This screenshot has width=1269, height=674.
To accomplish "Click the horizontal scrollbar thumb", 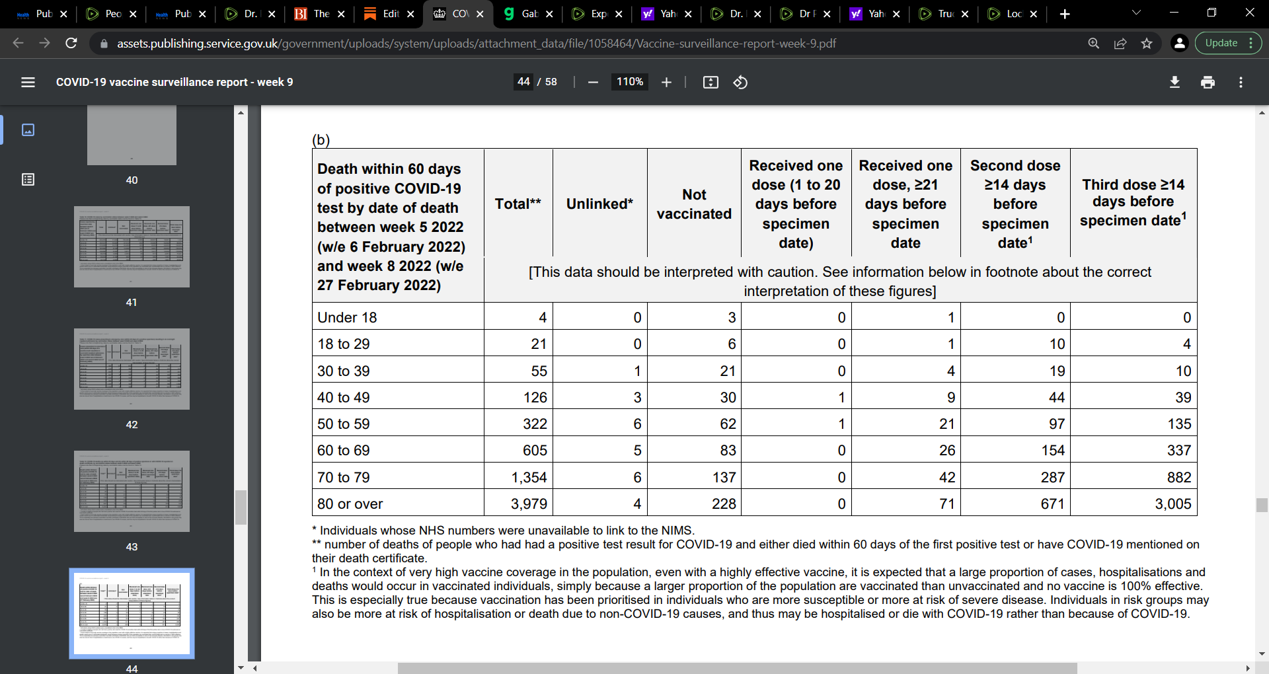I will tap(737, 668).
